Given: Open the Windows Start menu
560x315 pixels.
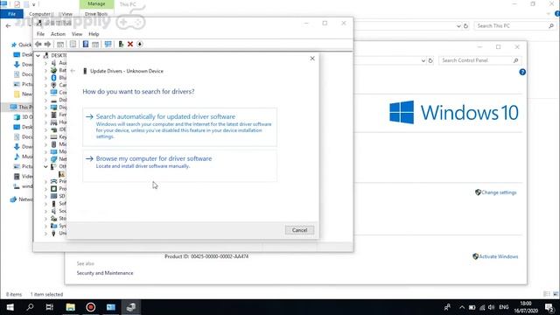Looking at the screenshot, I should point(10,307).
